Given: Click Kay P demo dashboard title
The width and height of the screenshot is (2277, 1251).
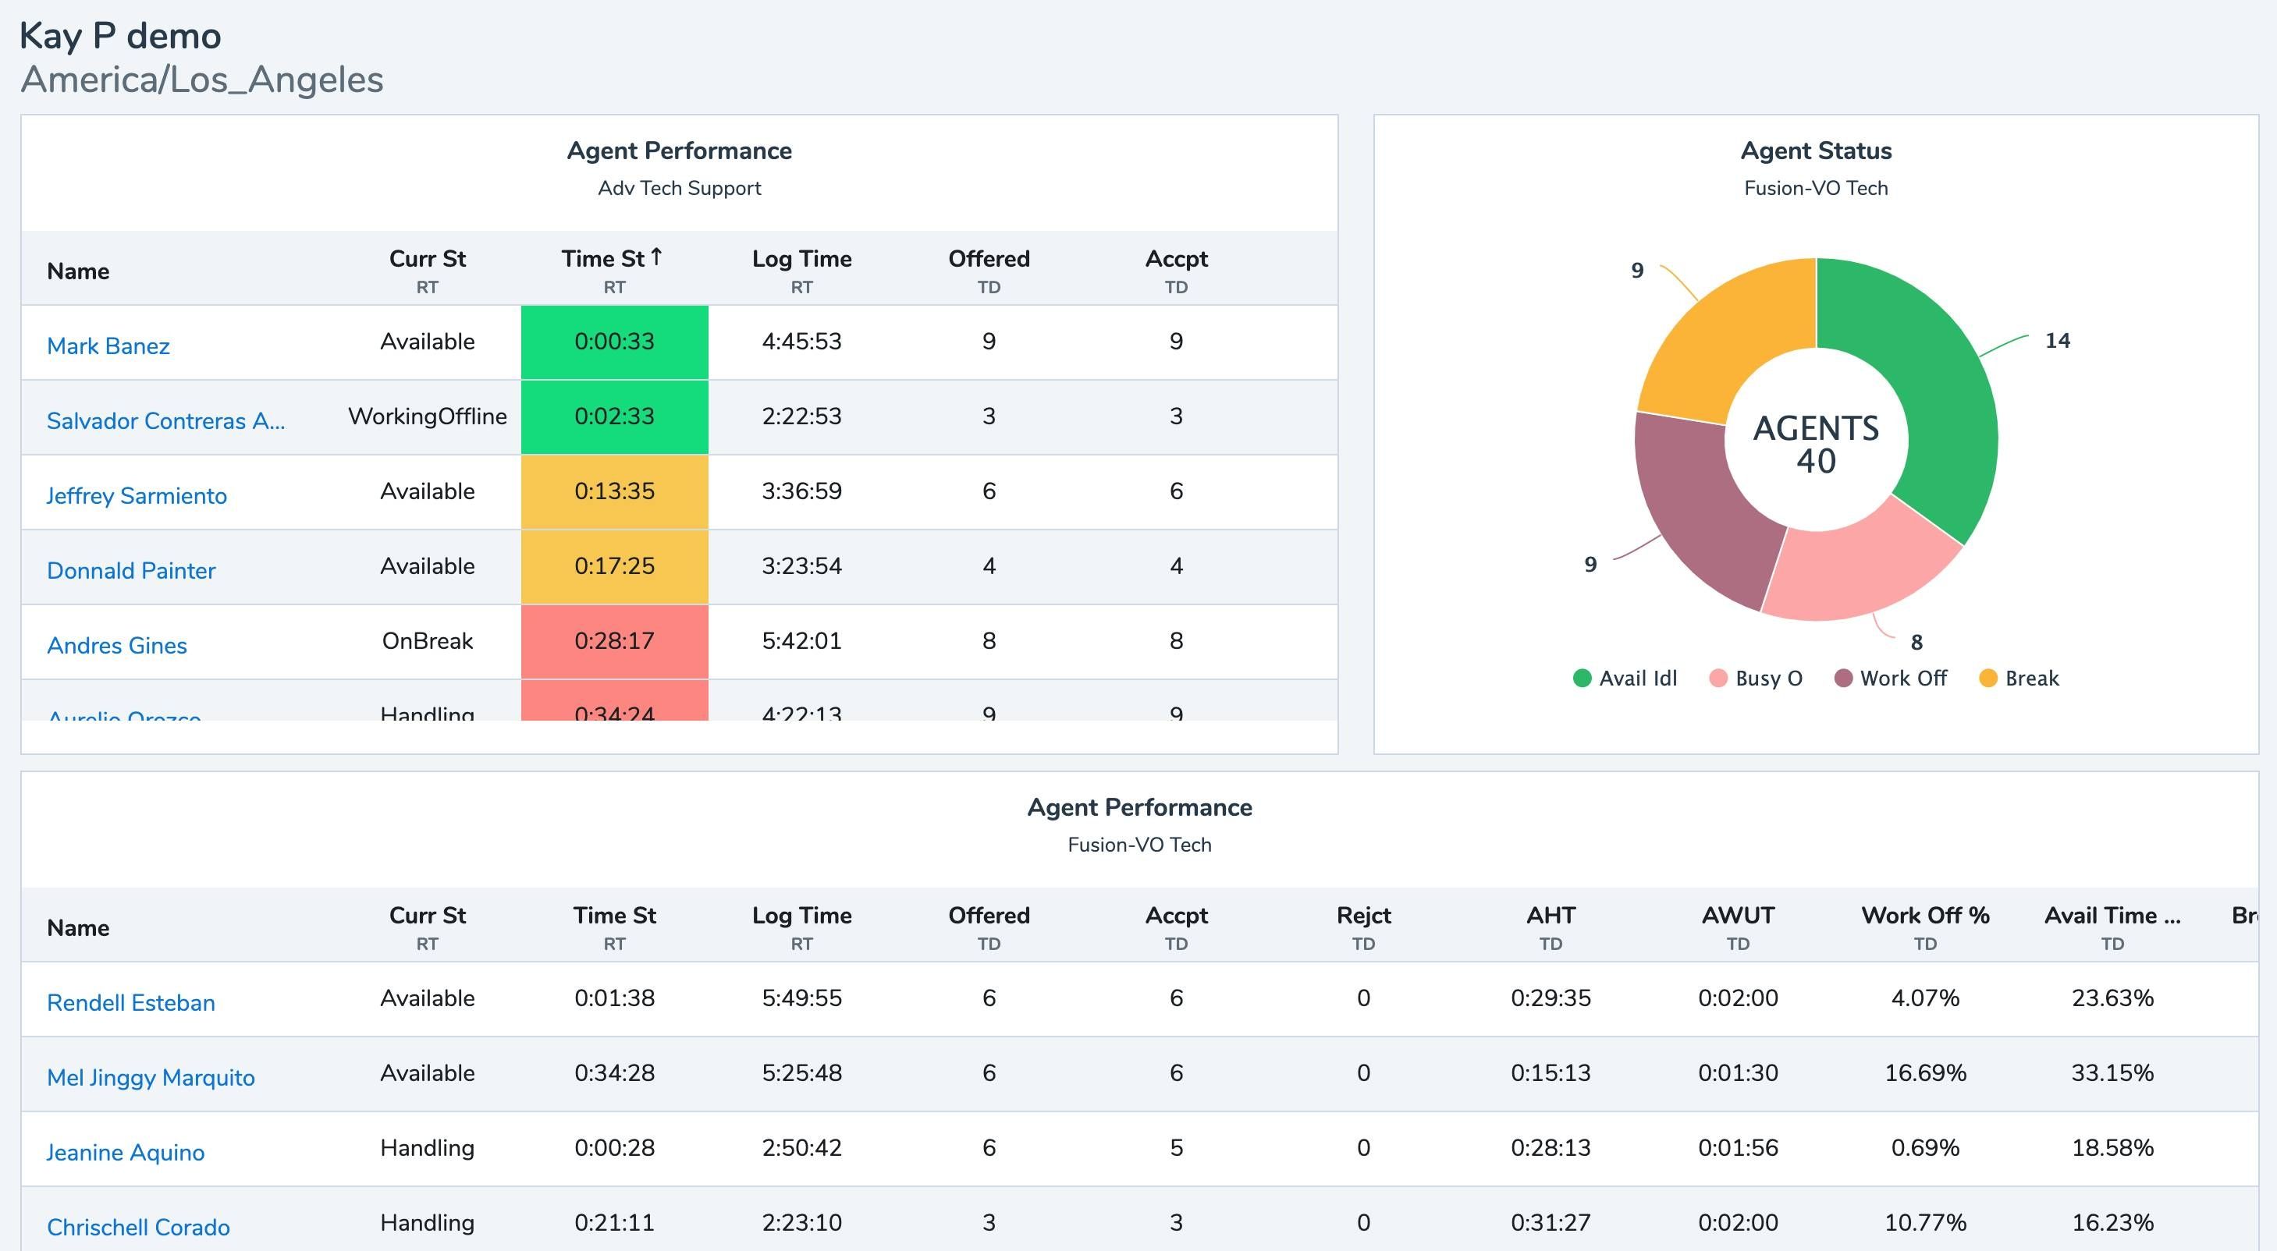Looking at the screenshot, I should pos(120,36).
